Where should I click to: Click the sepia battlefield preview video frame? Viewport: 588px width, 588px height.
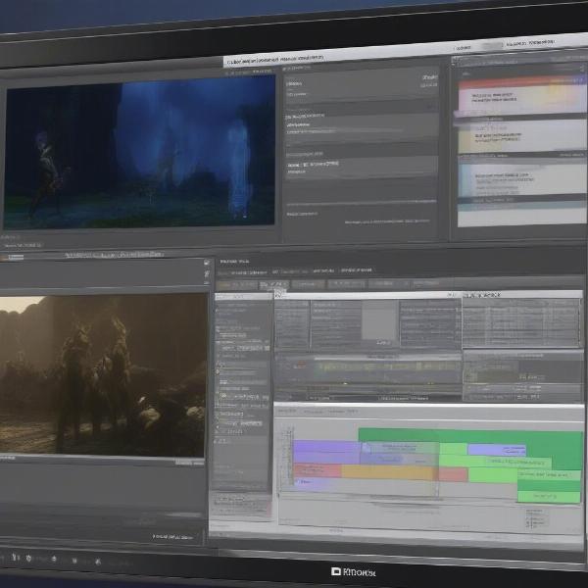tap(103, 374)
